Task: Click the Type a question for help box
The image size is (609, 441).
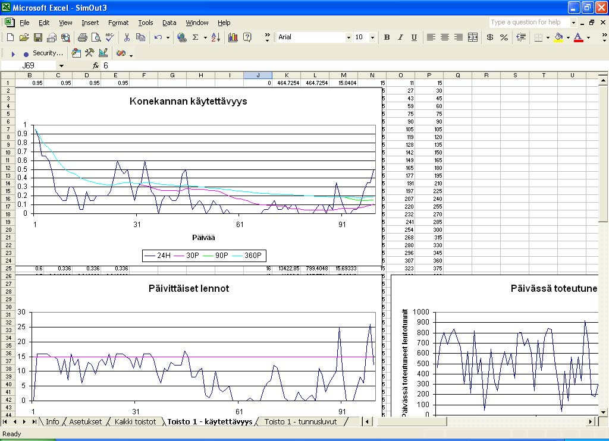Action: (529, 22)
